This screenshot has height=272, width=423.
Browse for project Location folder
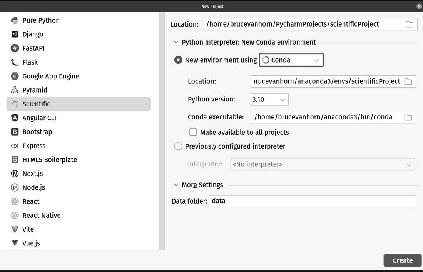[410, 24]
